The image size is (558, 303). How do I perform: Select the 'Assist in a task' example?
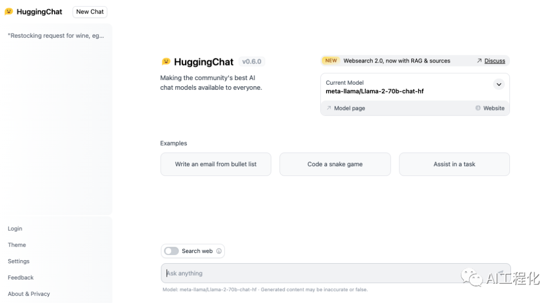click(x=454, y=164)
